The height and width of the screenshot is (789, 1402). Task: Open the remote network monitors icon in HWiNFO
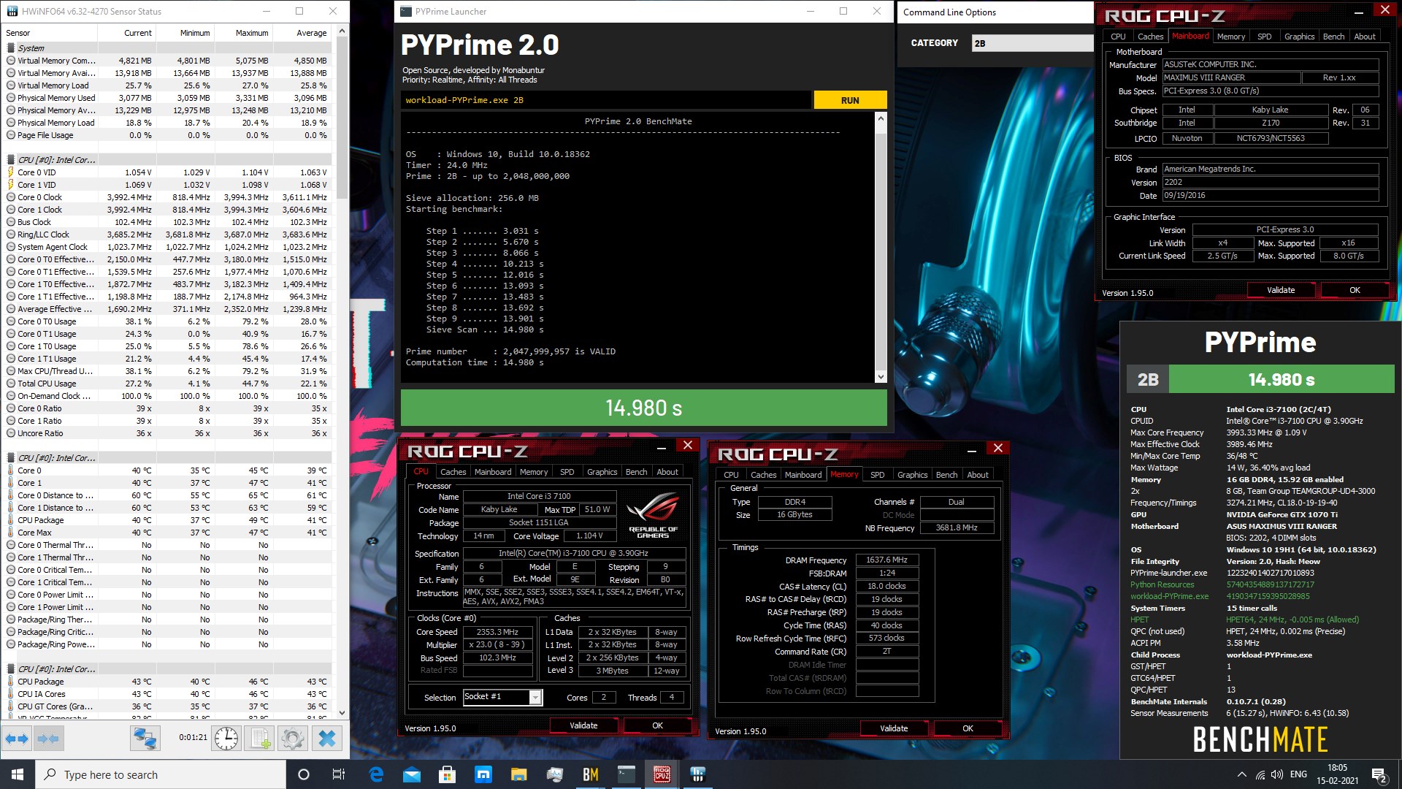tap(145, 739)
